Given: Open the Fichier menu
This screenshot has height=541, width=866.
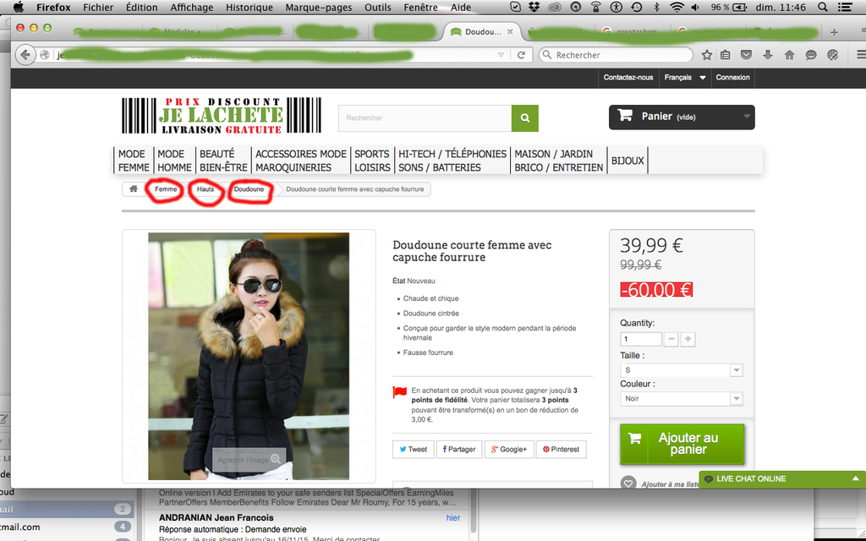Looking at the screenshot, I should (98, 7).
